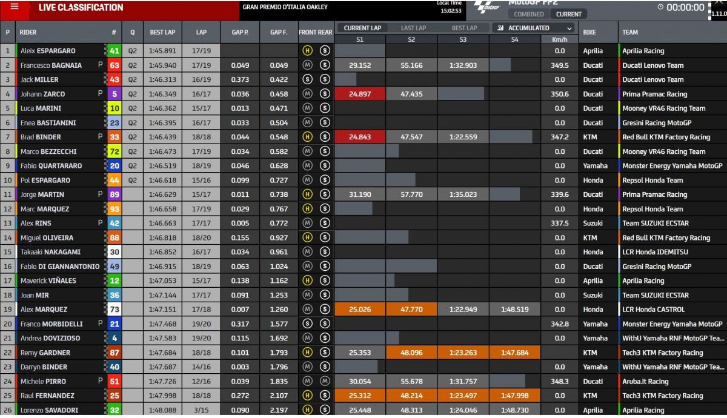Click Raul Fernandez's S4 time 1:47.998

click(514, 396)
